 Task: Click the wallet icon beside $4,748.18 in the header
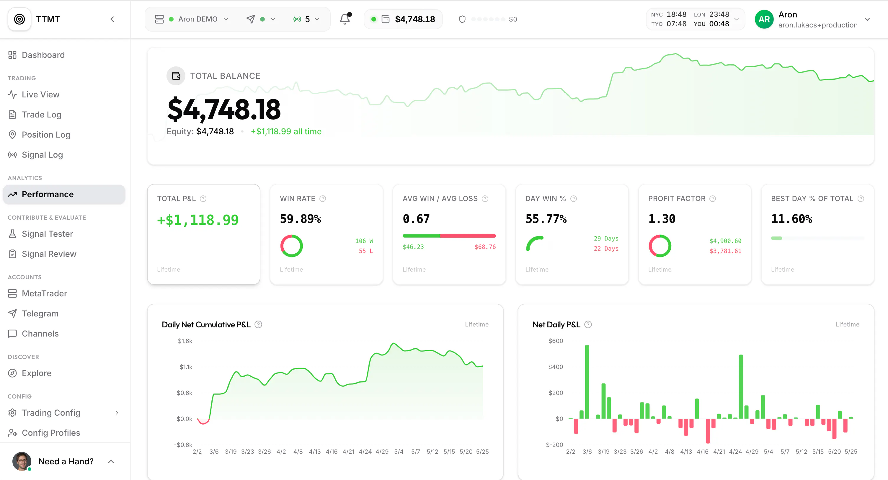(x=386, y=19)
